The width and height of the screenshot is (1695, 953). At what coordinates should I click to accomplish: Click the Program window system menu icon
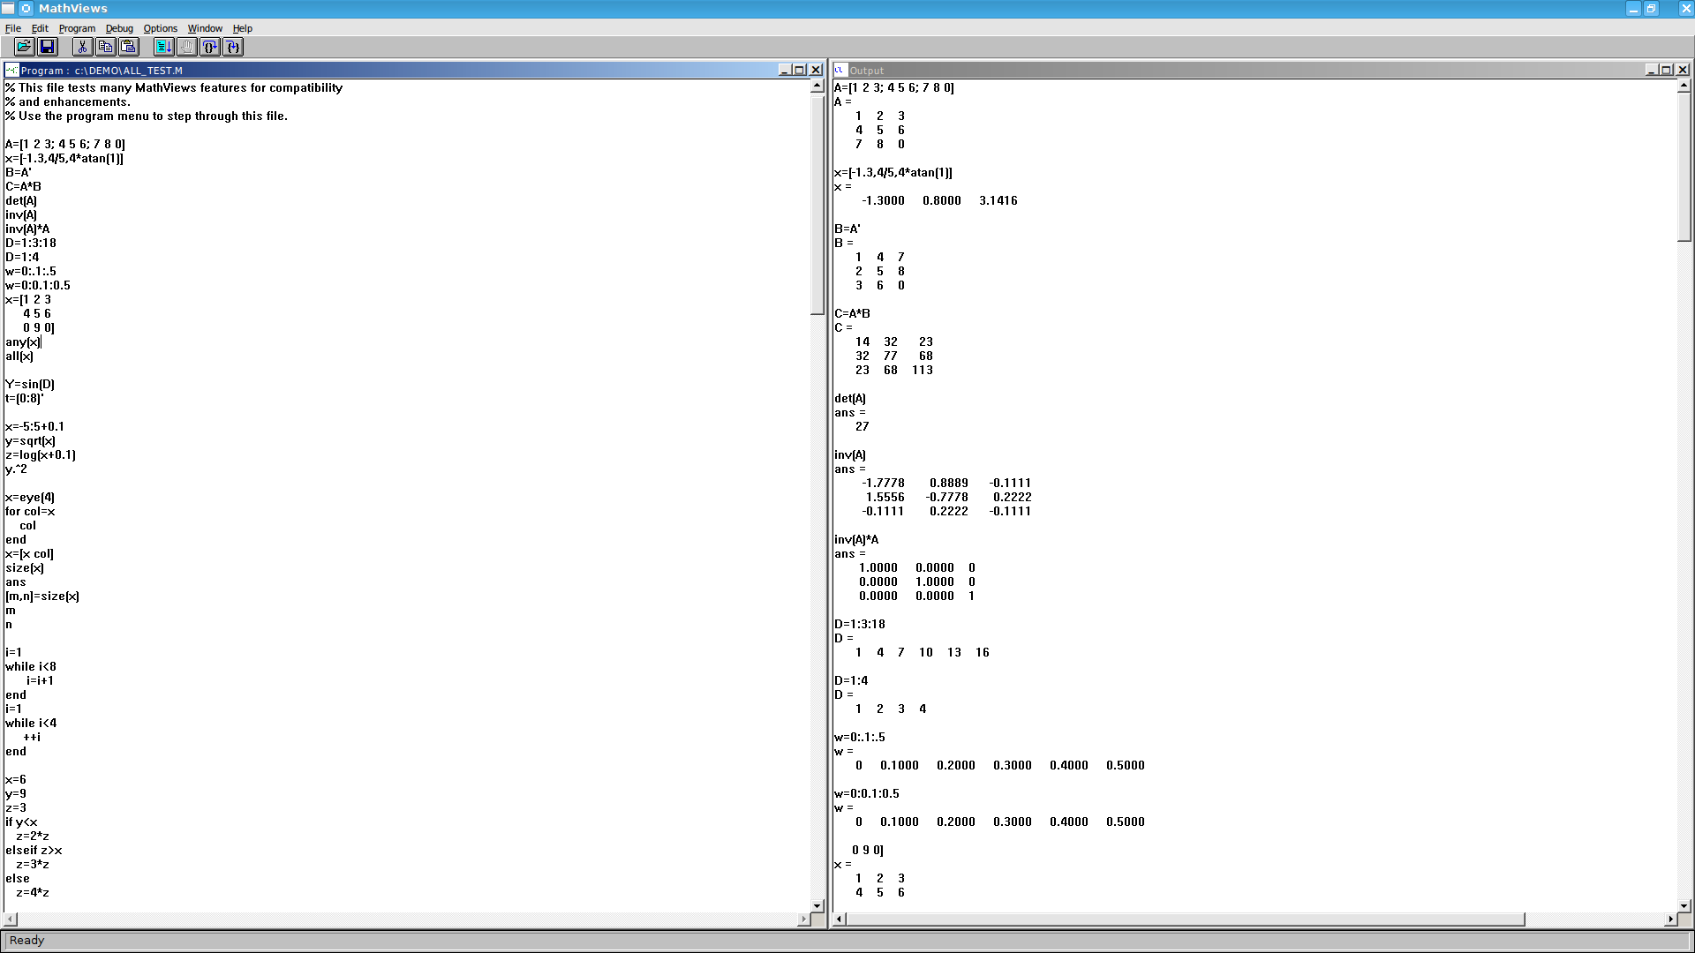coord(11,70)
